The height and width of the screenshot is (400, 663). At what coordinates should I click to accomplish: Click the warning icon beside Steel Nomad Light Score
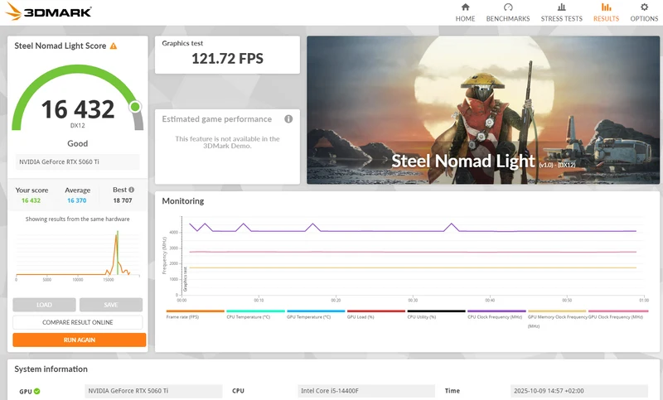pos(114,46)
